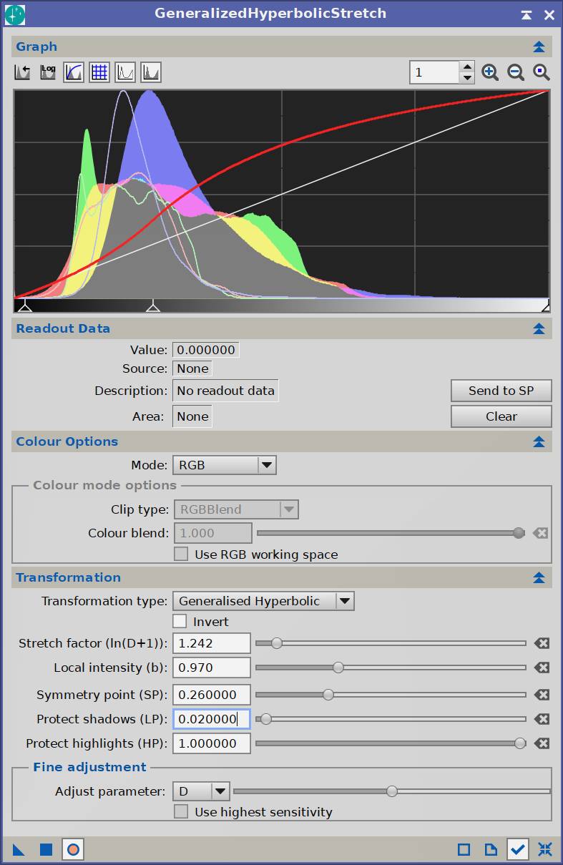Adjust the Stretch factor slider

(391, 643)
